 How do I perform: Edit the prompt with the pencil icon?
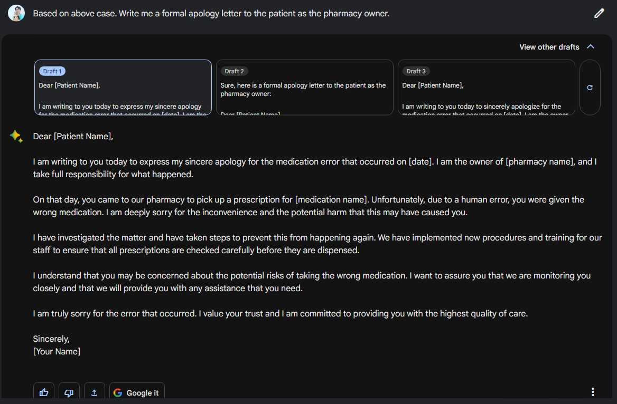pyautogui.click(x=599, y=13)
